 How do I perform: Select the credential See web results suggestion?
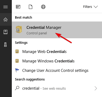(57, 88)
